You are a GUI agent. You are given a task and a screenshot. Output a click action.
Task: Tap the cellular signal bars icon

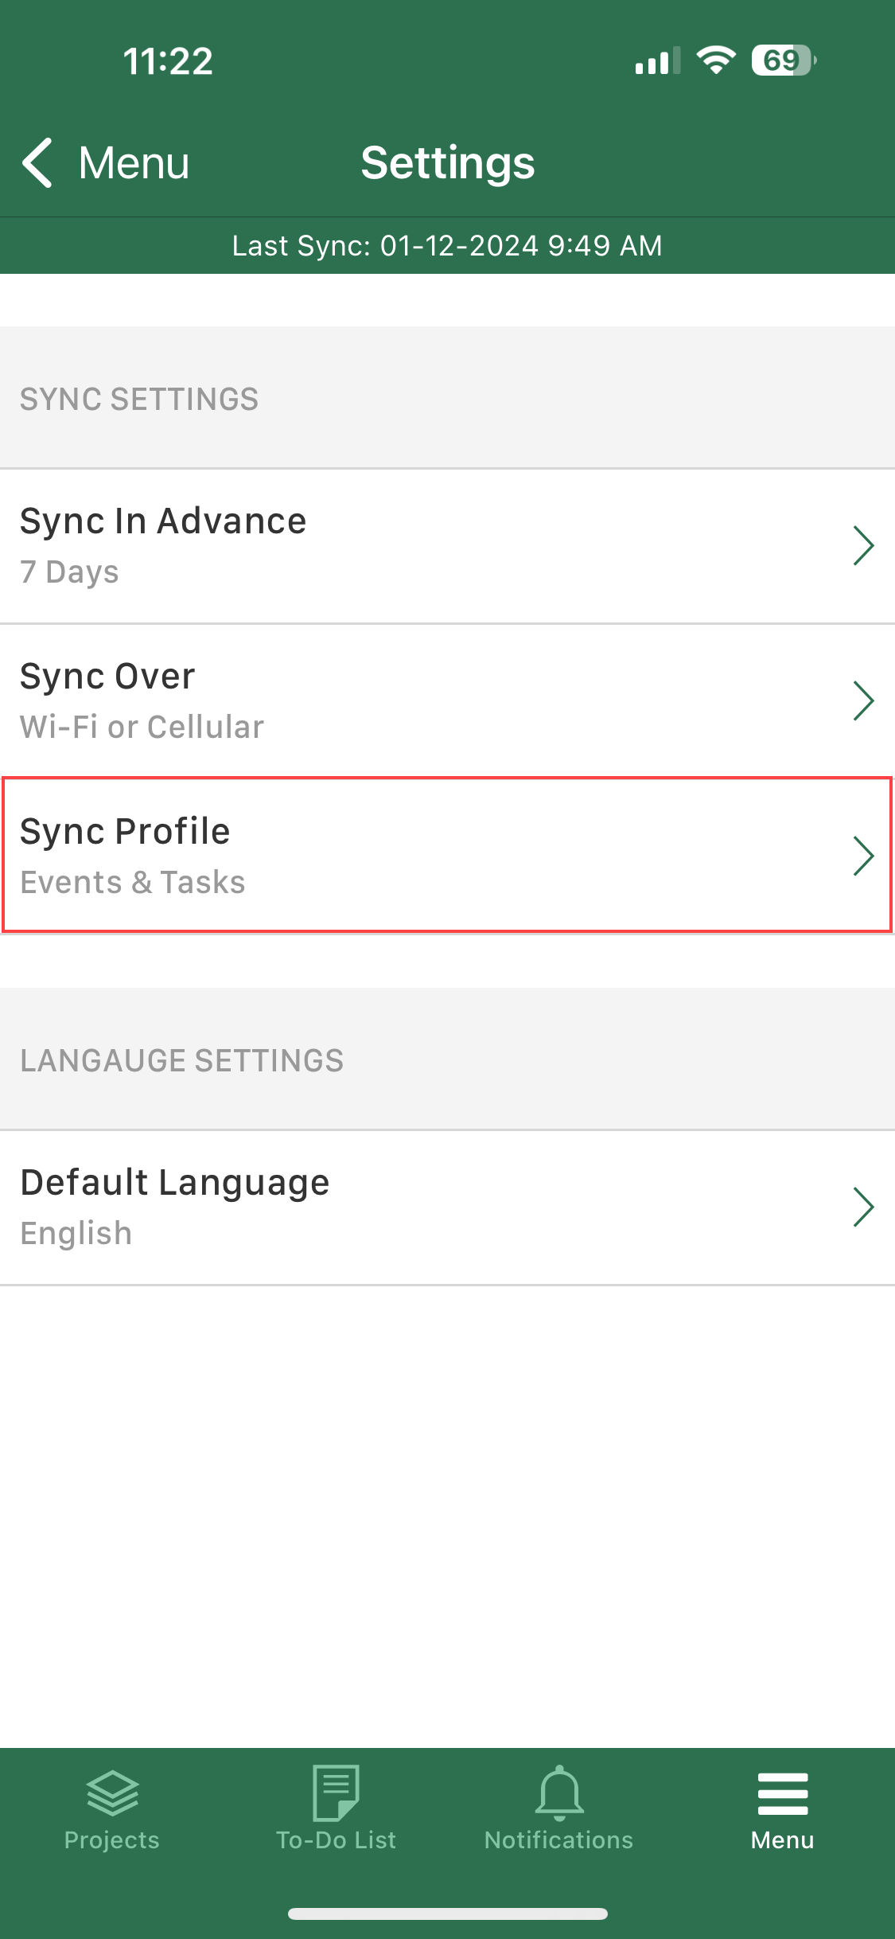coord(657,60)
